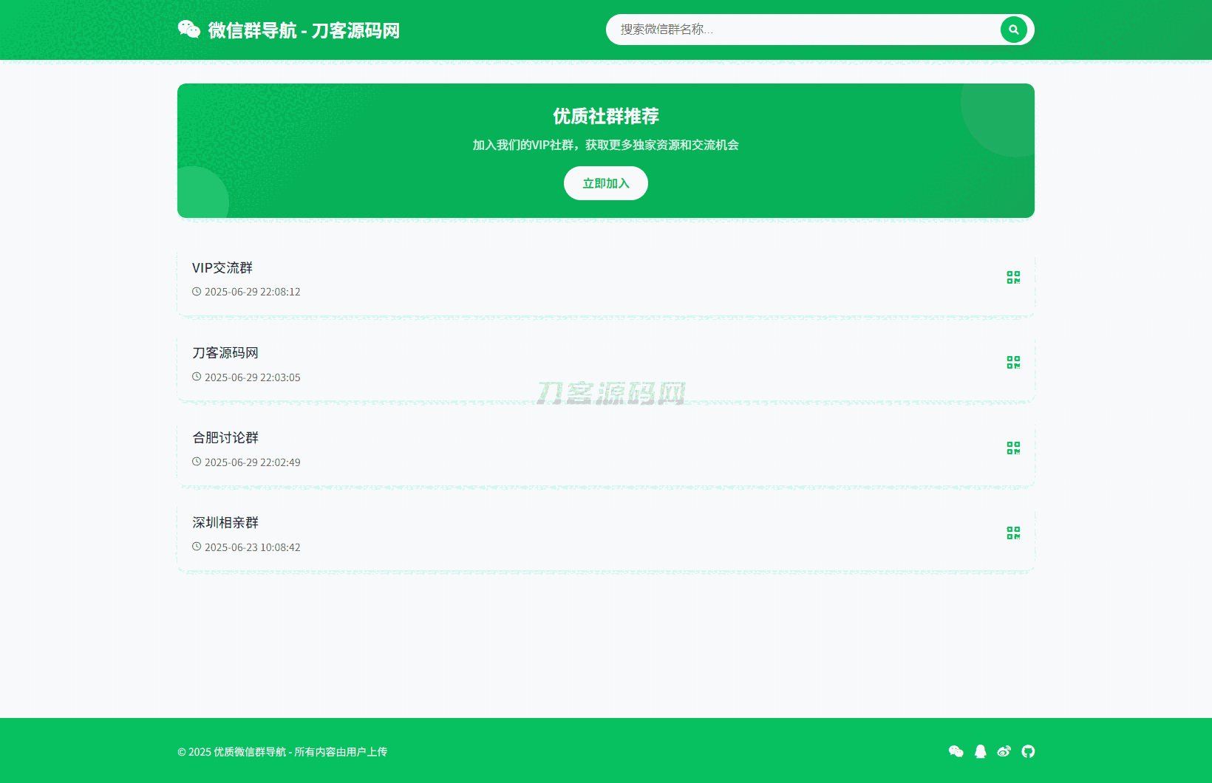Show QR code for 深圳相亲群
The height and width of the screenshot is (783, 1212).
point(1013,533)
